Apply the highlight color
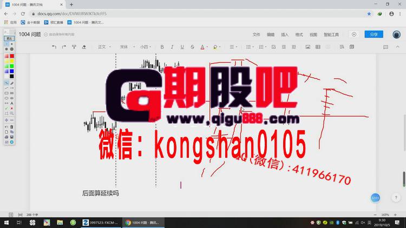This screenshot has height=228, width=406. pos(215,47)
